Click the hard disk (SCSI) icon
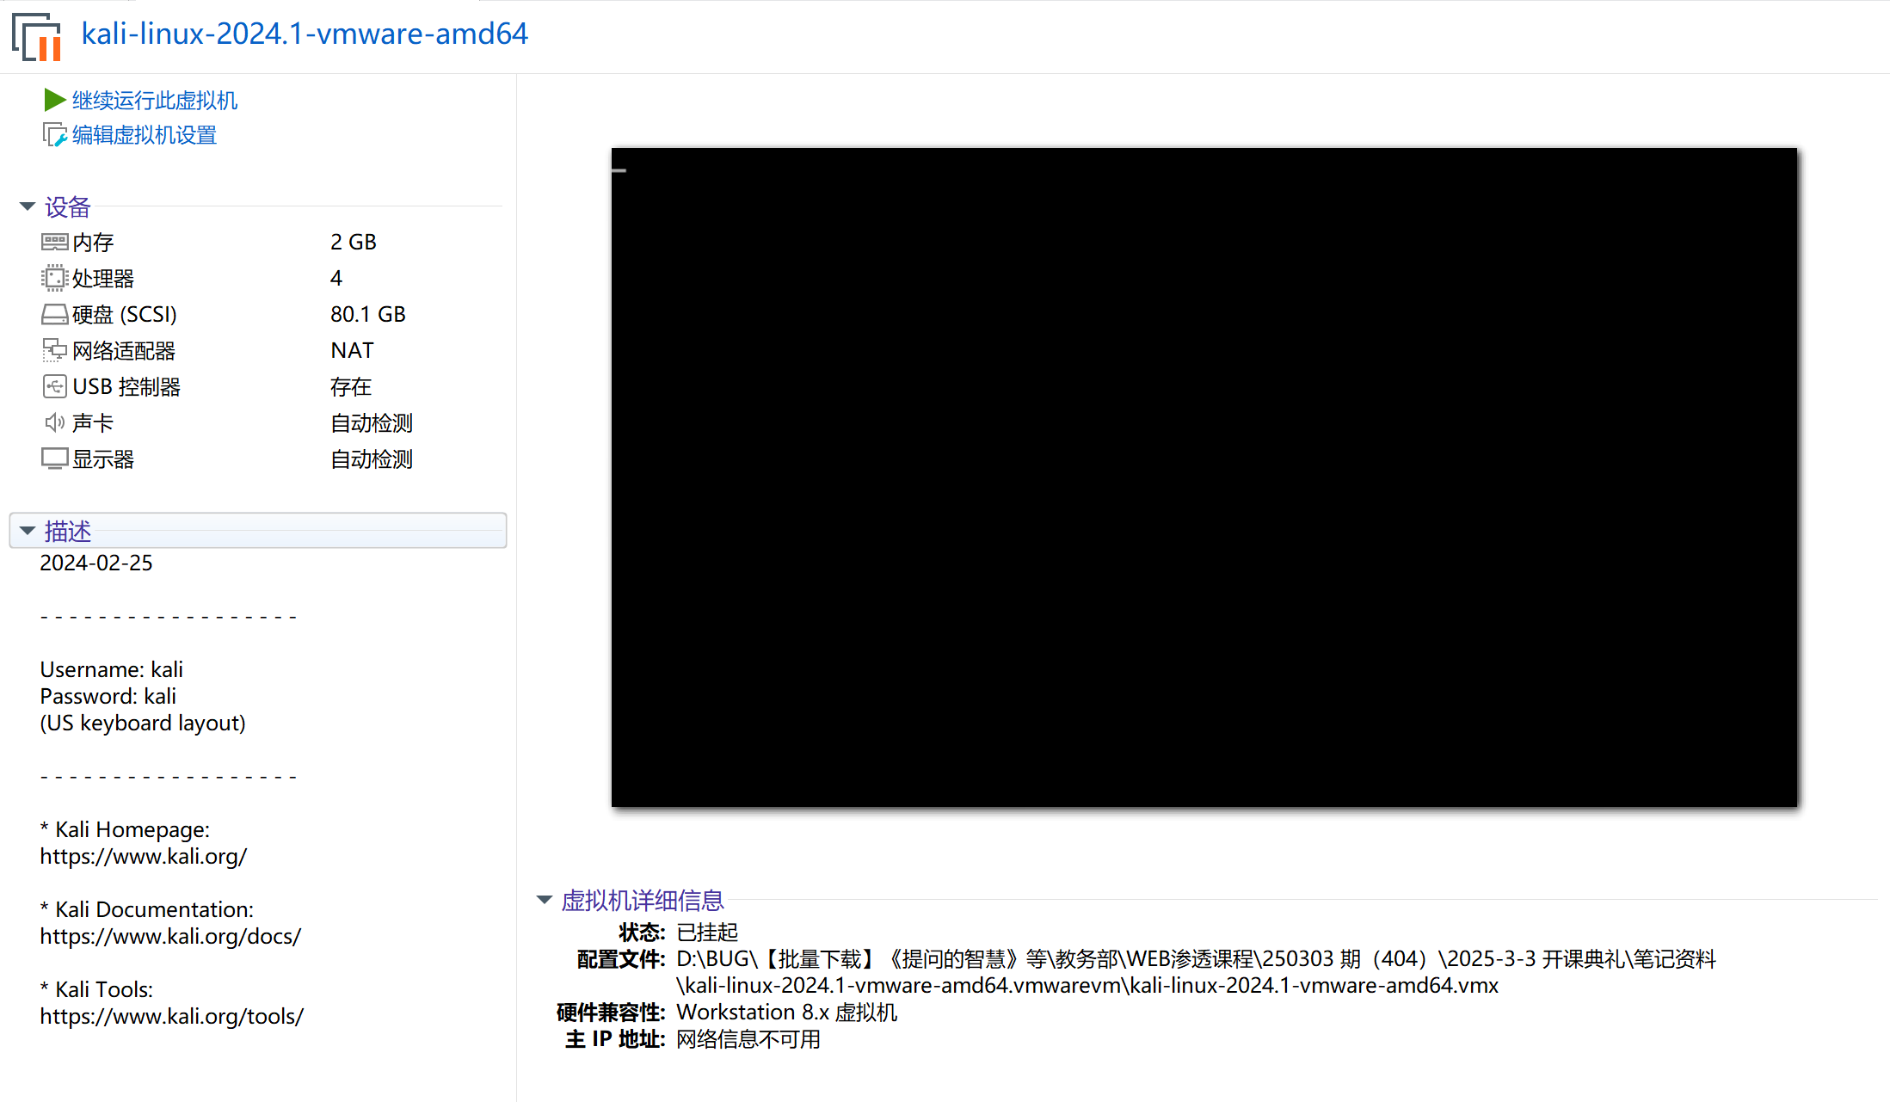Image resolution: width=1890 pixels, height=1102 pixels. pyautogui.click(x=54, y=314)
